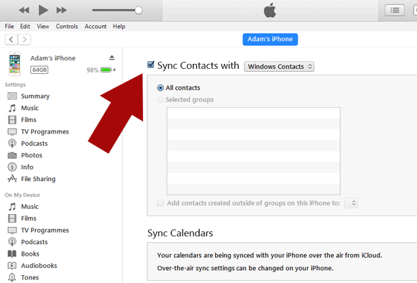Select the Books icon in sidebar
Image resolution: width=417 pixels, height=283 pixels.
point(12,254)
